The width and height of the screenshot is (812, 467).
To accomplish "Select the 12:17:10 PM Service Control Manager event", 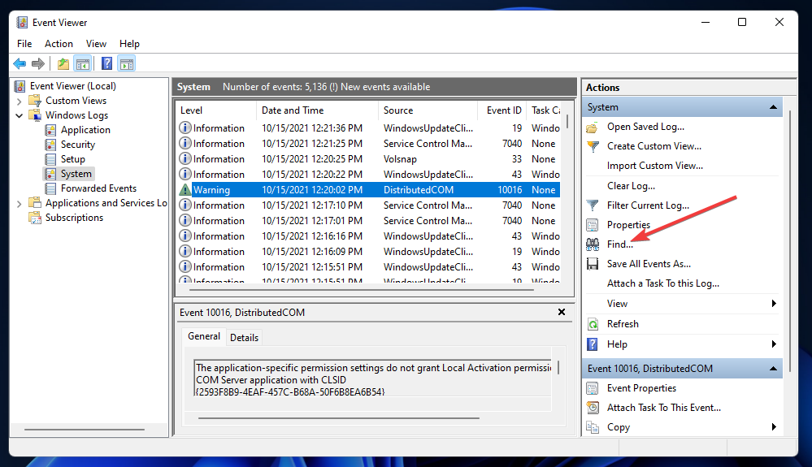I will (x=369, y=205).
